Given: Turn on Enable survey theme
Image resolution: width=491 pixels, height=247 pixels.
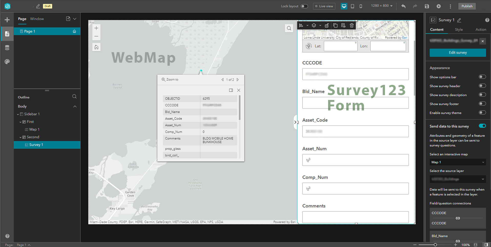Looking at the screenshot, I should (x=482, y=113).
